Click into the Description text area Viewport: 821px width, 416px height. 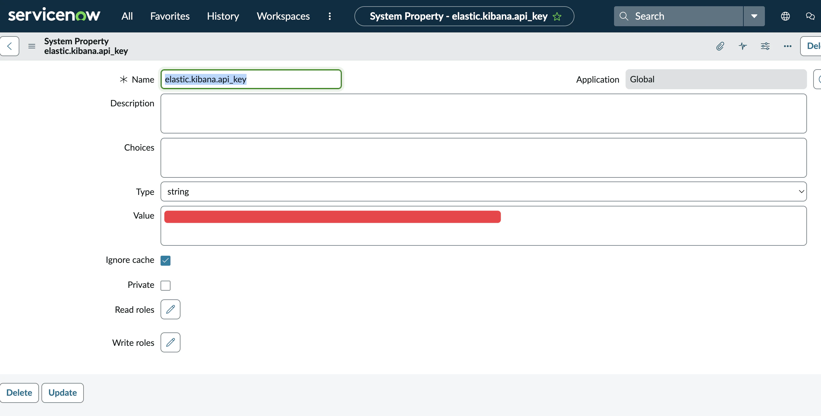click(483, 114)
